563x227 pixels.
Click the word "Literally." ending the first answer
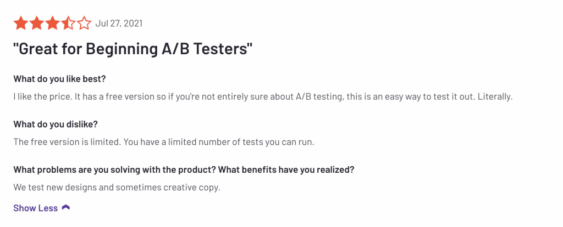495,96
